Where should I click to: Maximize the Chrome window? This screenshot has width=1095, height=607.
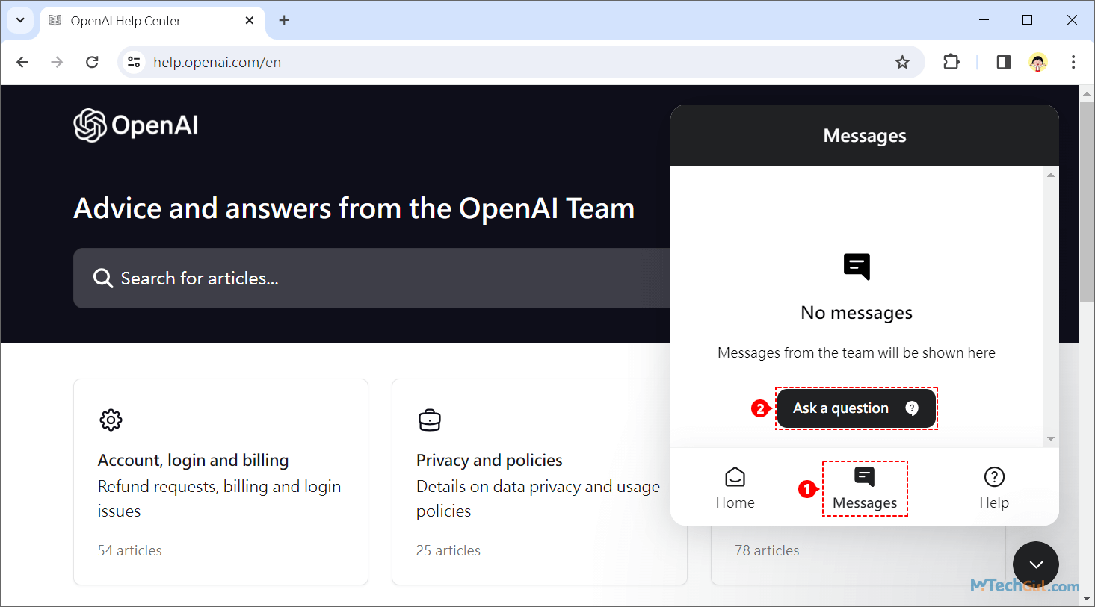(x=1028, y=20)
